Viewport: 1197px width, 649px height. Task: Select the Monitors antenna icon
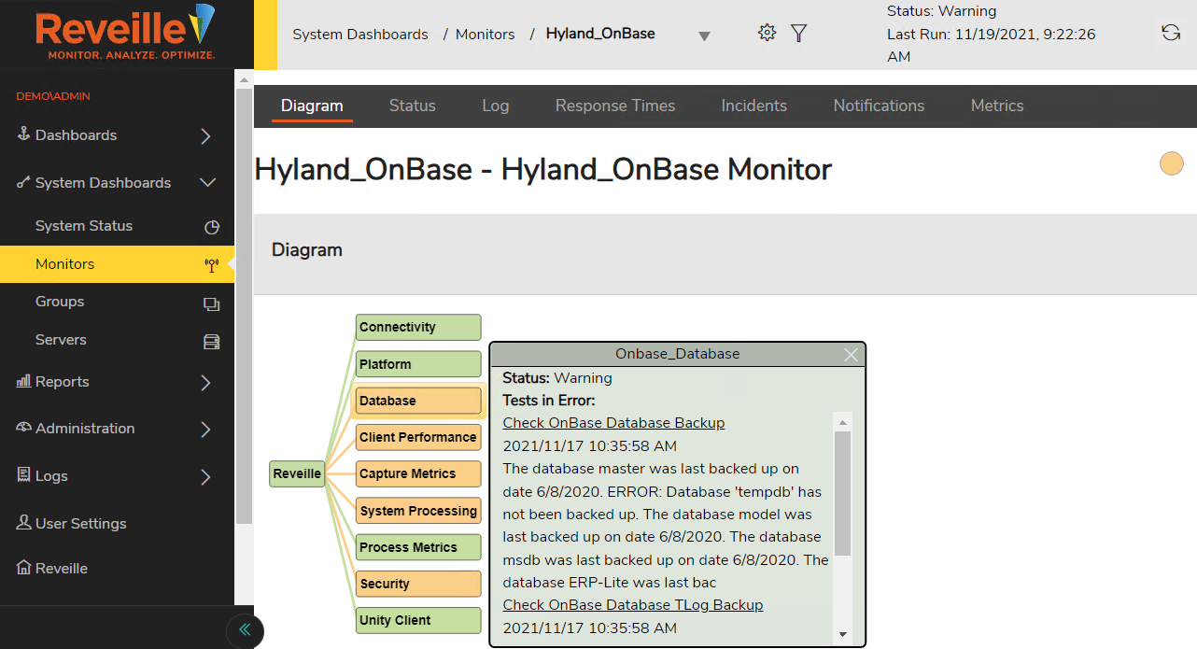pos(211,263)
